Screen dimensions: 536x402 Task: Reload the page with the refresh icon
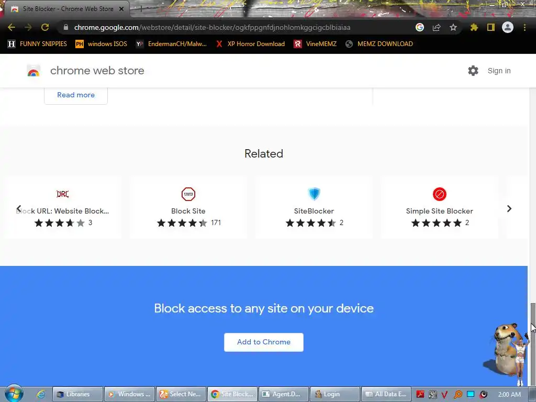click(x=45, y=27)
